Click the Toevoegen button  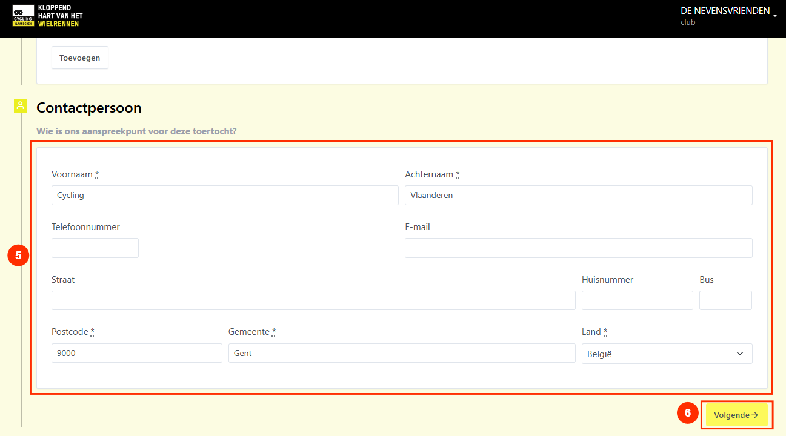tap(80, 58)
